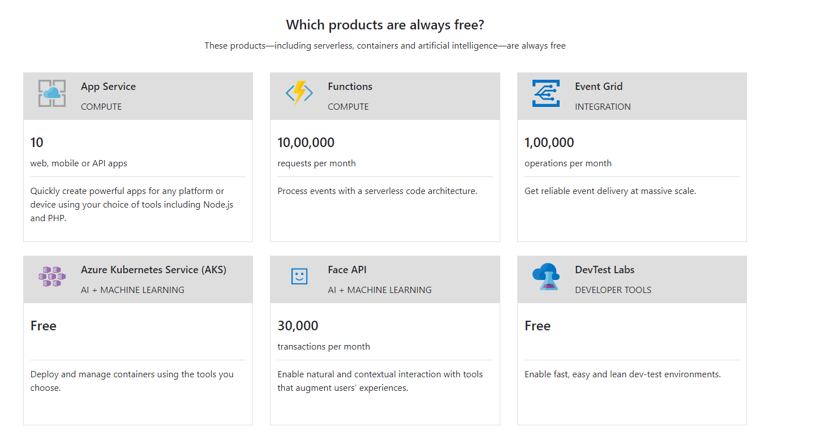Click 'Enable natural and contextual interaction' description

380,381
